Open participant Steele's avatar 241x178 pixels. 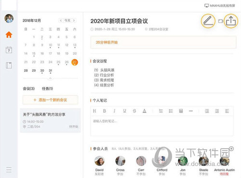[x=203, y=161]
